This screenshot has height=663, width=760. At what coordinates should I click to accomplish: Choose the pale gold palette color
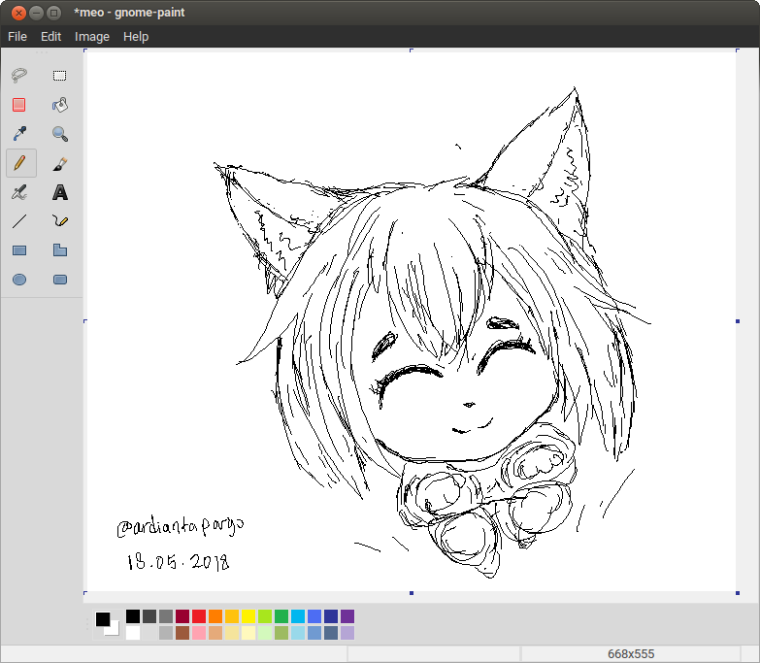click(232, 633)
